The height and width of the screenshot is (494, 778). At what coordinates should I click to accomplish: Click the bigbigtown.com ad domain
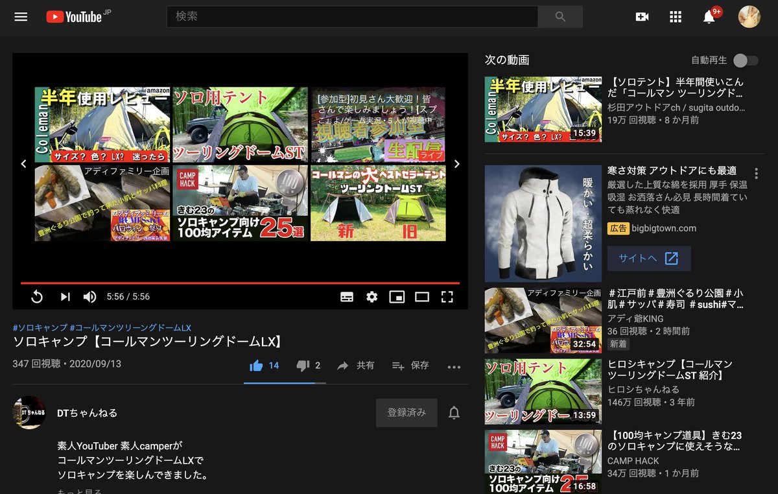point(665,228)
